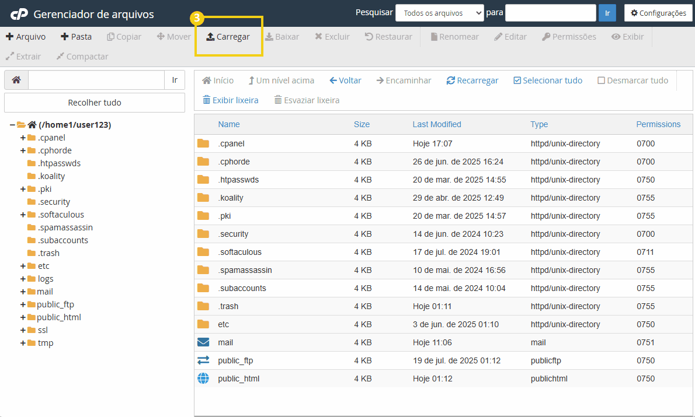This screenshot has height=417, width=695.
Task: Sort by the Type column header
Action: click(x=539, y=124)
